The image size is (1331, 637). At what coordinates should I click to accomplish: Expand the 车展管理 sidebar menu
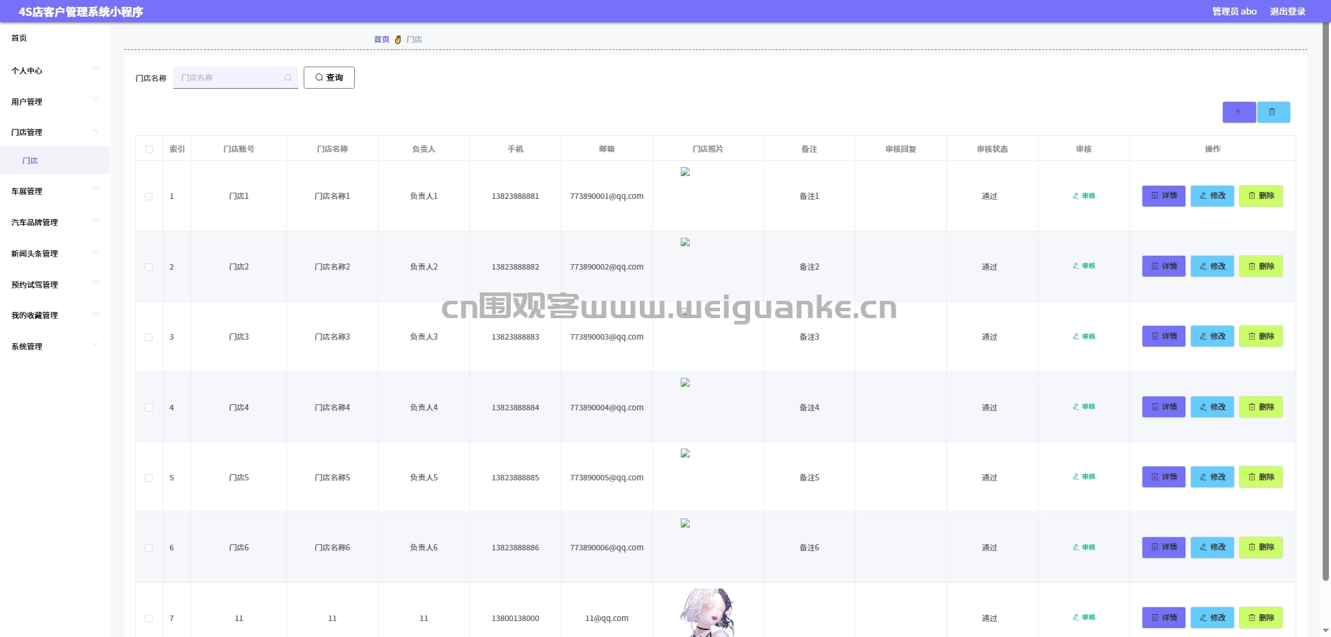(x=55, y=191)
